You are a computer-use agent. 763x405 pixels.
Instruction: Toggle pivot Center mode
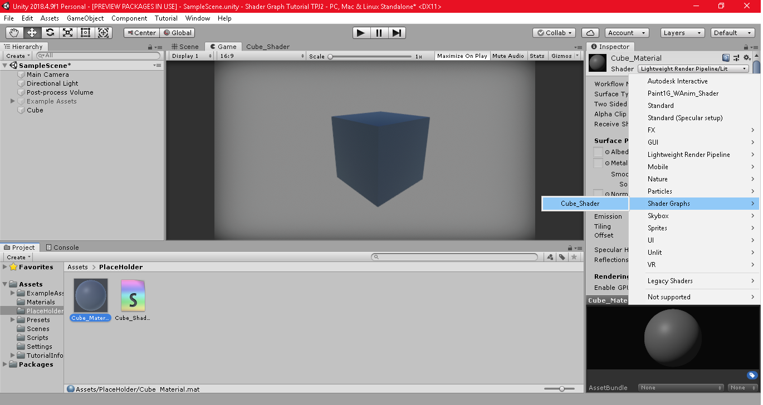(x=141, y=33)
